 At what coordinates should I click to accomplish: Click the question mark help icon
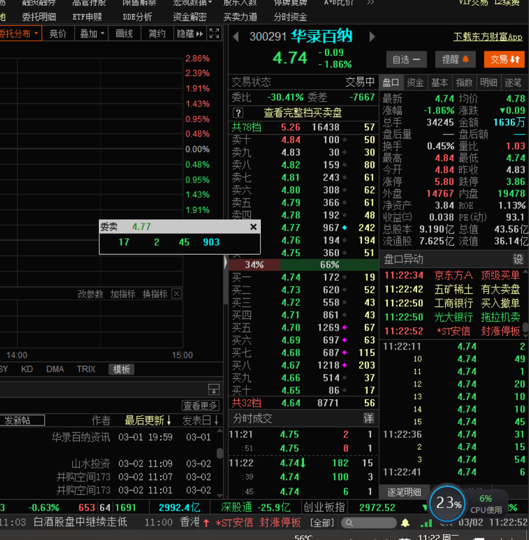click(238, 113)
